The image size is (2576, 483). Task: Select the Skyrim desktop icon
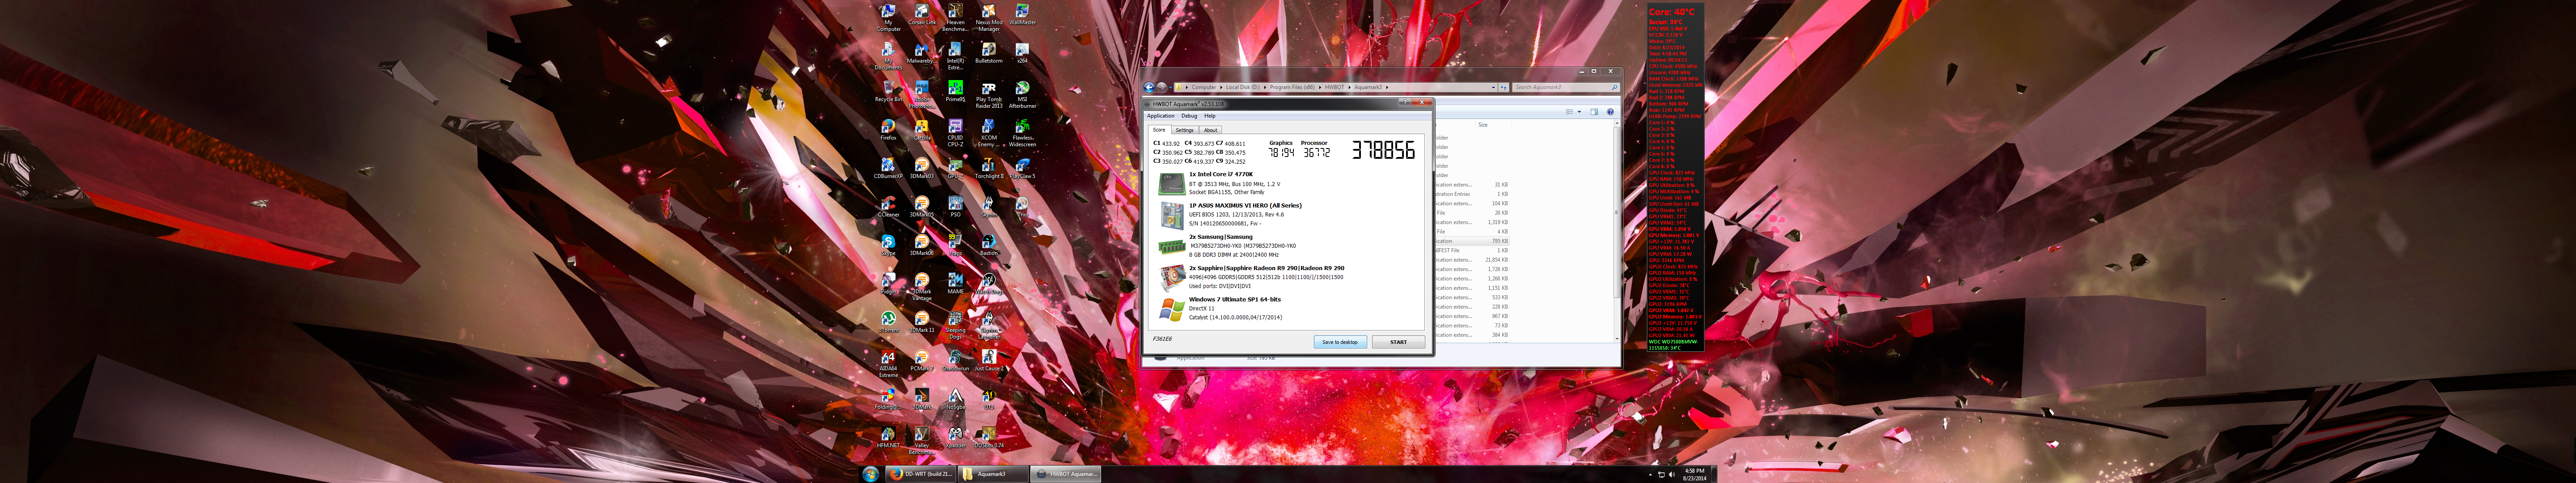coord(988,208)
